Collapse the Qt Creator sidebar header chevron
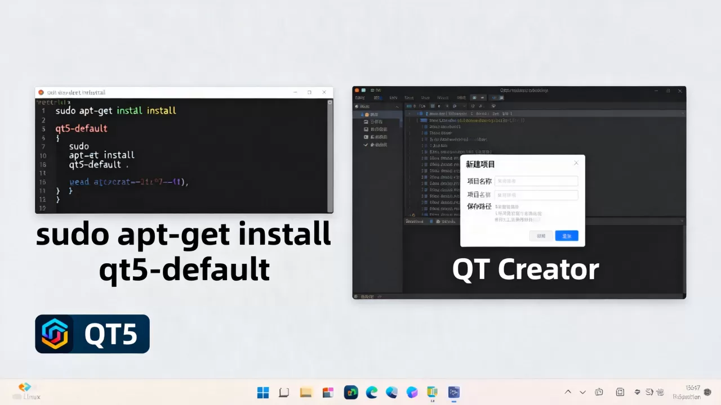721x405 pixels. coord(398,106)
